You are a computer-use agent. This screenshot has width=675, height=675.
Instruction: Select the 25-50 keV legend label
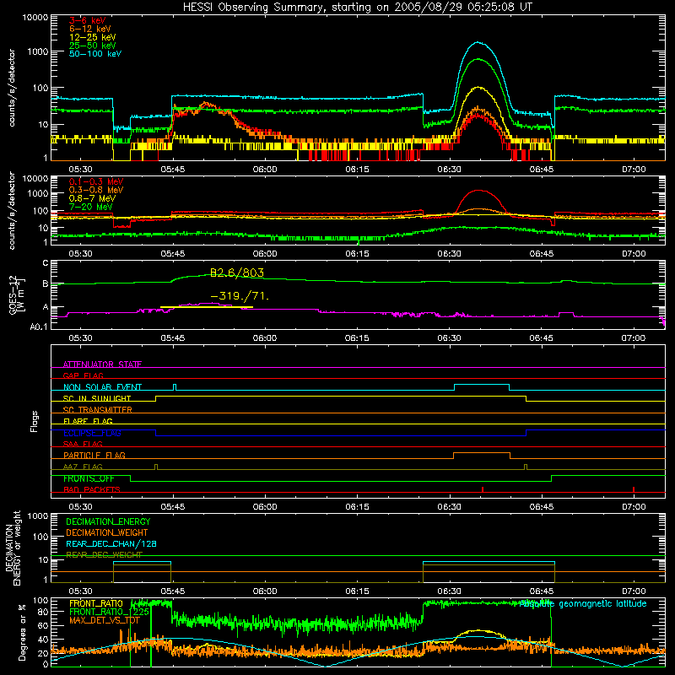[x=93, y=46]
